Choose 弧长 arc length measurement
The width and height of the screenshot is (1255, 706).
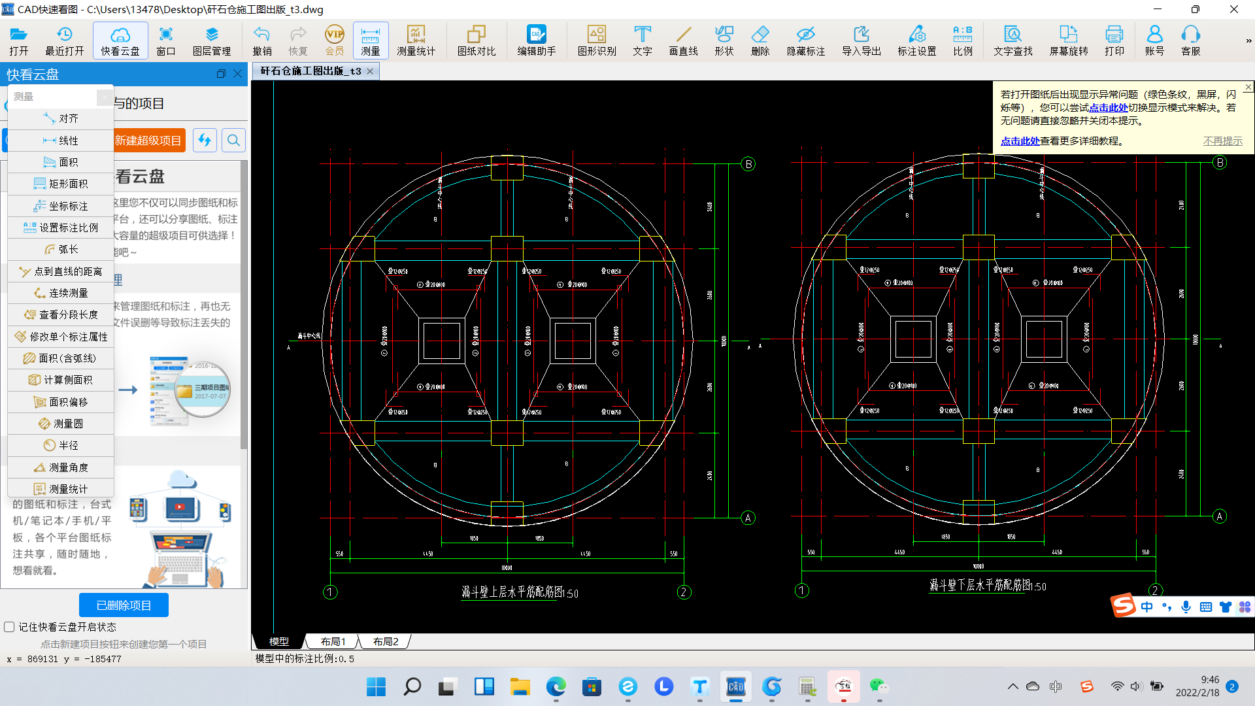pyautogui.click(x=61, y=249)
